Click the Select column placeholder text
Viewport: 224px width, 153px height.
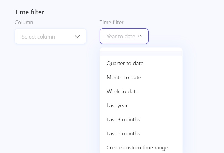[38, 37]
